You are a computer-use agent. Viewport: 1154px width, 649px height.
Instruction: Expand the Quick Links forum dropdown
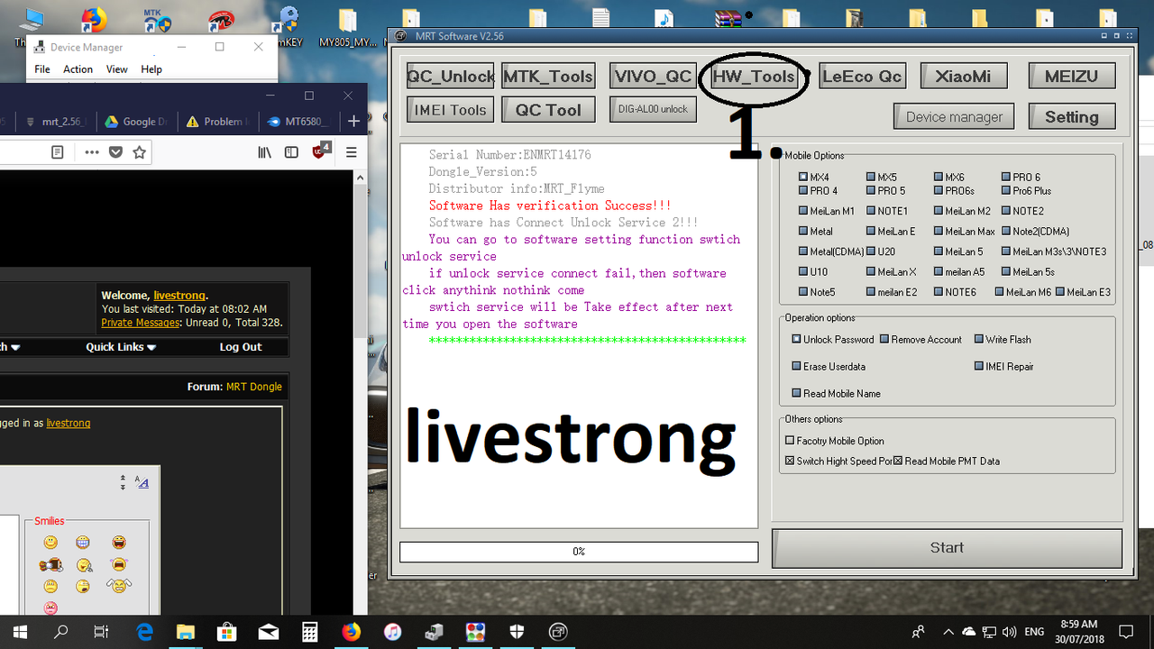(121, 347)
